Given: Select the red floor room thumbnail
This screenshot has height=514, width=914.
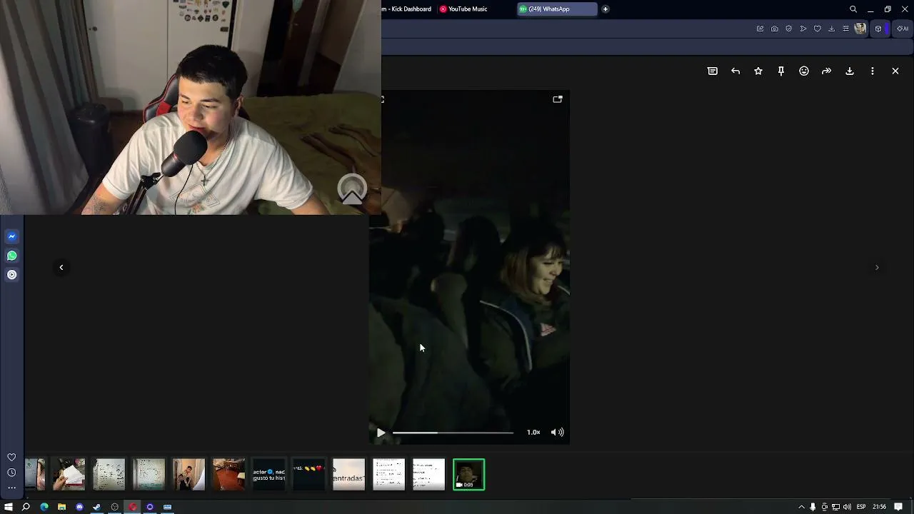Looking at the screenshot, I should [228, 475].
